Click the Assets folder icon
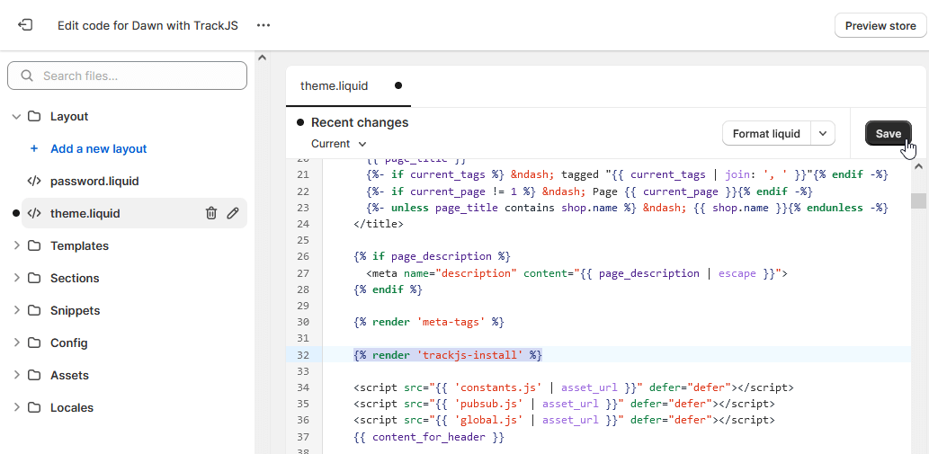This screenshot has width=929, height=454. coord(34,375)
